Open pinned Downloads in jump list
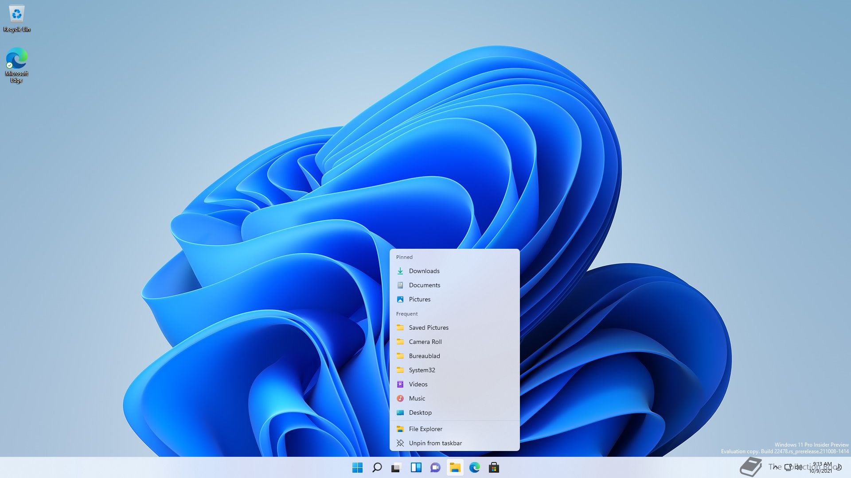 coord(454,271)
